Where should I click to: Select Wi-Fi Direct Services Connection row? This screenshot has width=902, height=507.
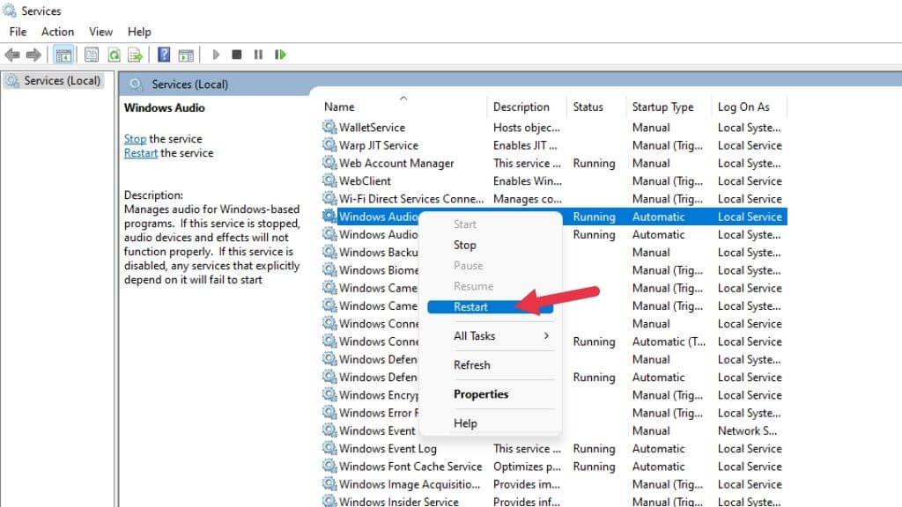[x=553, y=198]
